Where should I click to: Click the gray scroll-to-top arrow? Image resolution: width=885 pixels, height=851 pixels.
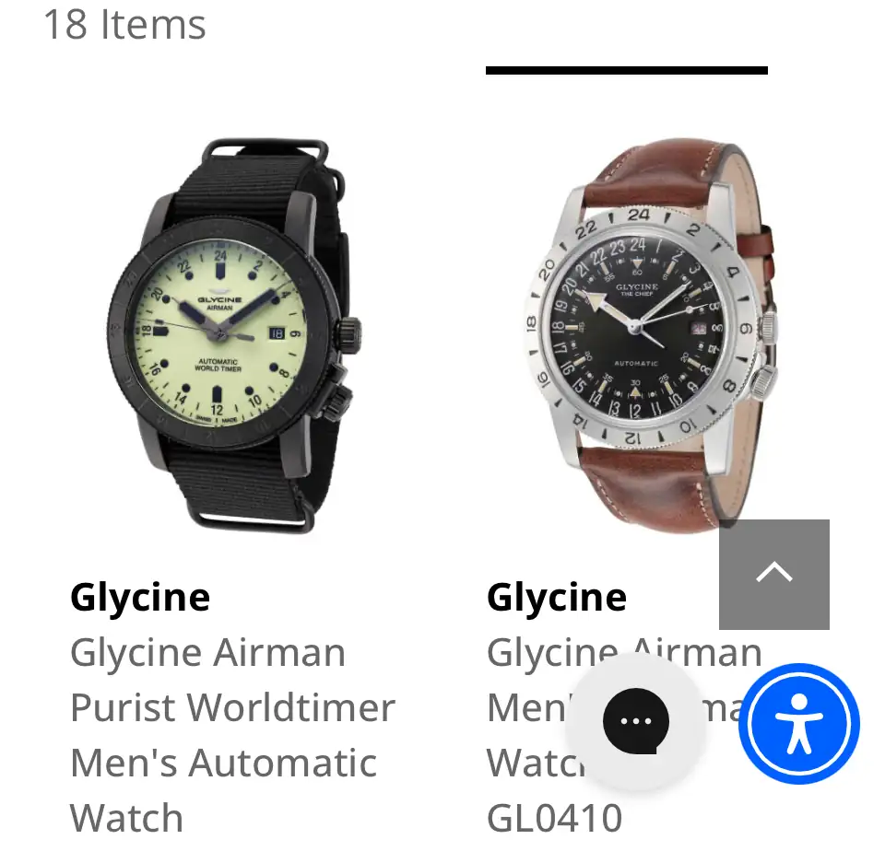coord(773,574)
